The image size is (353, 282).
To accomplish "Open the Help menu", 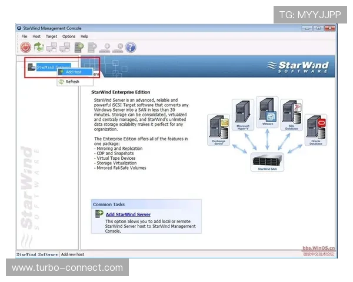I will (x=84, y=36).
